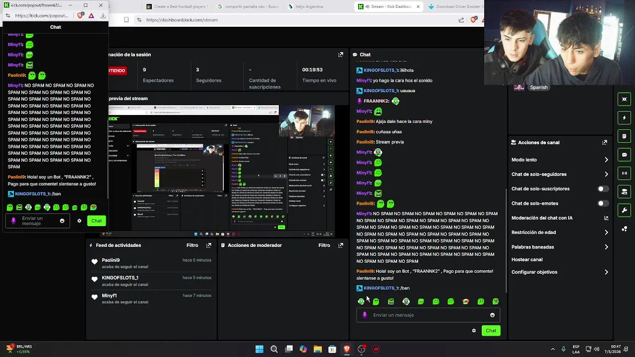Send message with popout Chat button
Viewport: 635px width, 357px height.
click(96, 221)
